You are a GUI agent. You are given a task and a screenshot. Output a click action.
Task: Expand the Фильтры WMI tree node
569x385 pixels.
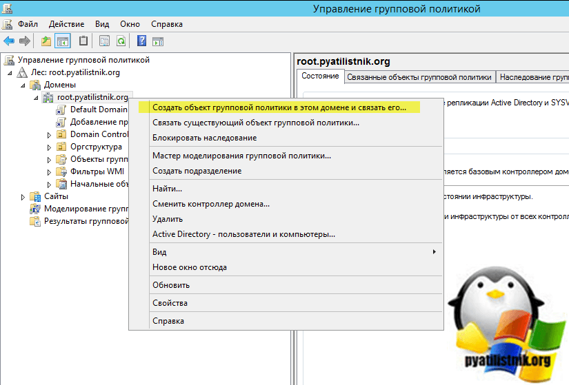[x=49, y=172]
